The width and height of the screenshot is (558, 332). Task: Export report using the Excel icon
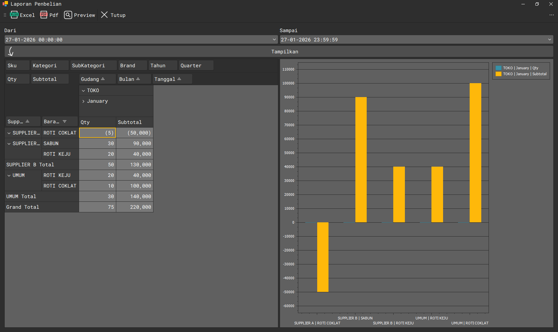tap(14, 15)
